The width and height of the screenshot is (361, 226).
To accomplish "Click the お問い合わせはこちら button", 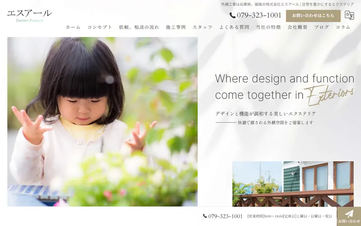I will point(313,16).
